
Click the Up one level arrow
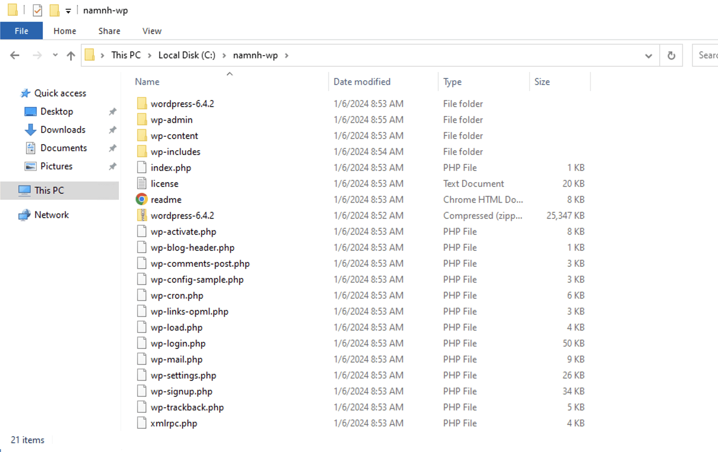(x=71, y=56)
